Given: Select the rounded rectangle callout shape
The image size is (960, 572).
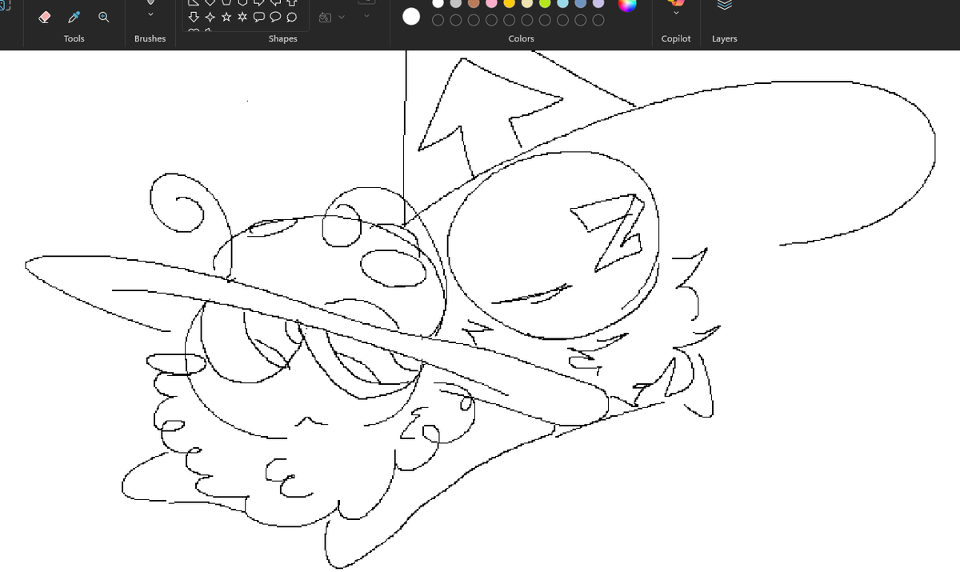Looking at the screenshot, I should (x=259, y=17).
